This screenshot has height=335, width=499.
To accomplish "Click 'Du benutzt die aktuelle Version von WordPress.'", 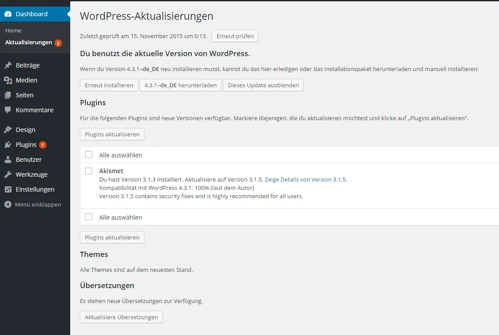I will click(x=165, y=53).
